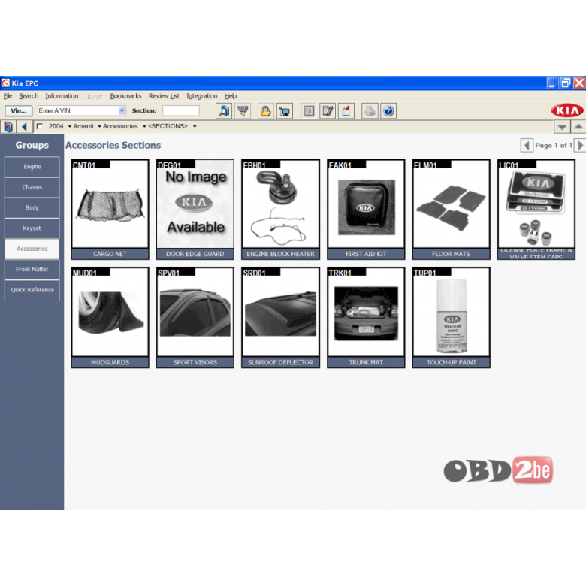Open the MUDGUARDS section thumbnail

(x=110, y=318)
